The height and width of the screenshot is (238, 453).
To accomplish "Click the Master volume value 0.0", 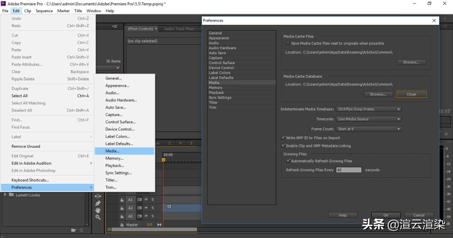I will (149, 225).
